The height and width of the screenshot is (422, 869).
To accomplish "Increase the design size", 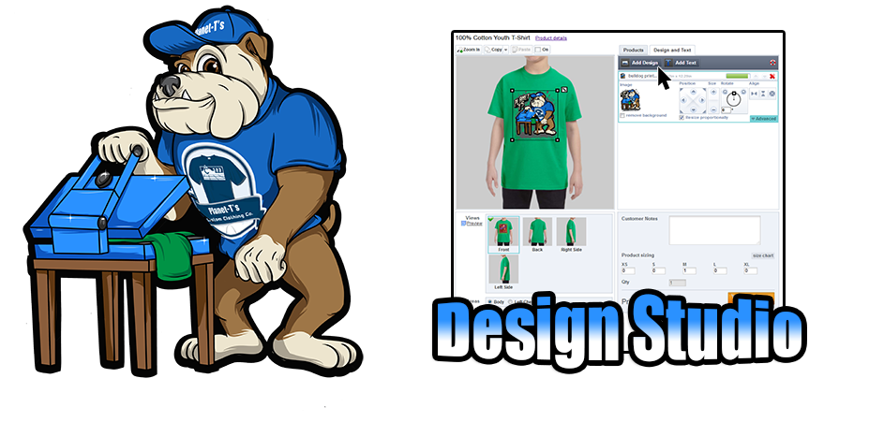I will click(713, 92).
